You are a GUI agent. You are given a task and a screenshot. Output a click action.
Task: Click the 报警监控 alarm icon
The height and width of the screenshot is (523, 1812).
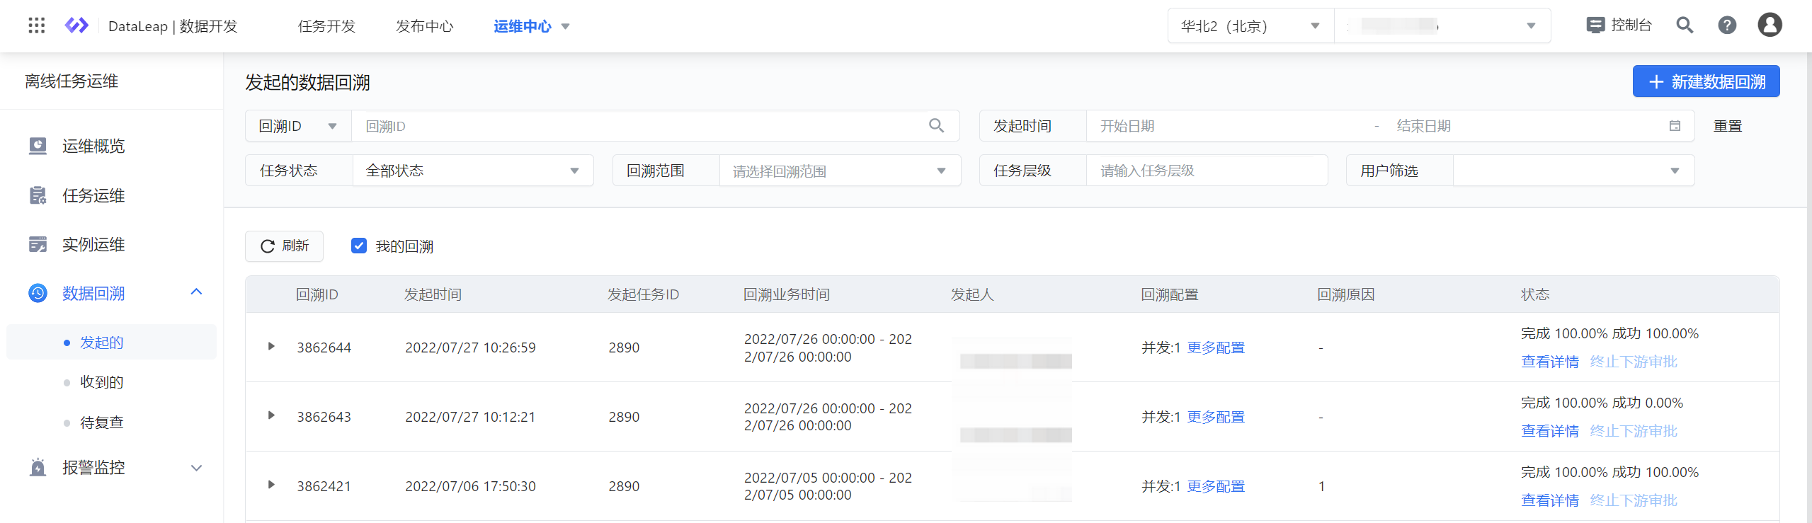(38, 467)
